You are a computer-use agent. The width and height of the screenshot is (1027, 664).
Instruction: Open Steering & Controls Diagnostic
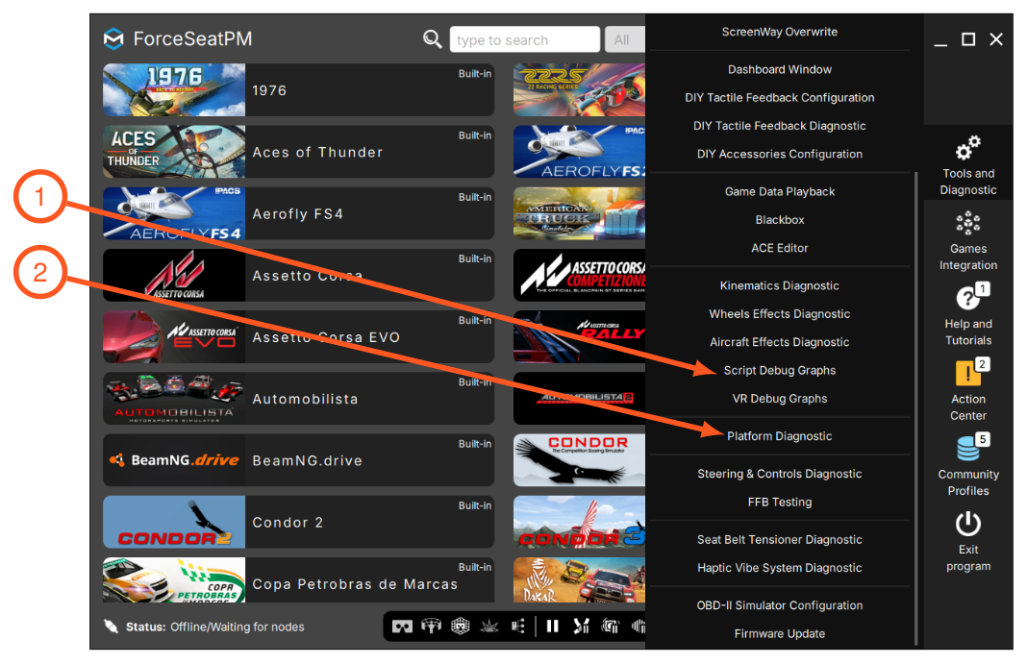point(780,474)
